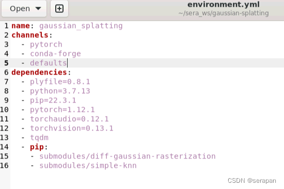
Task: Click the environment.yml title in header
Action: click(x=224, y=4)
